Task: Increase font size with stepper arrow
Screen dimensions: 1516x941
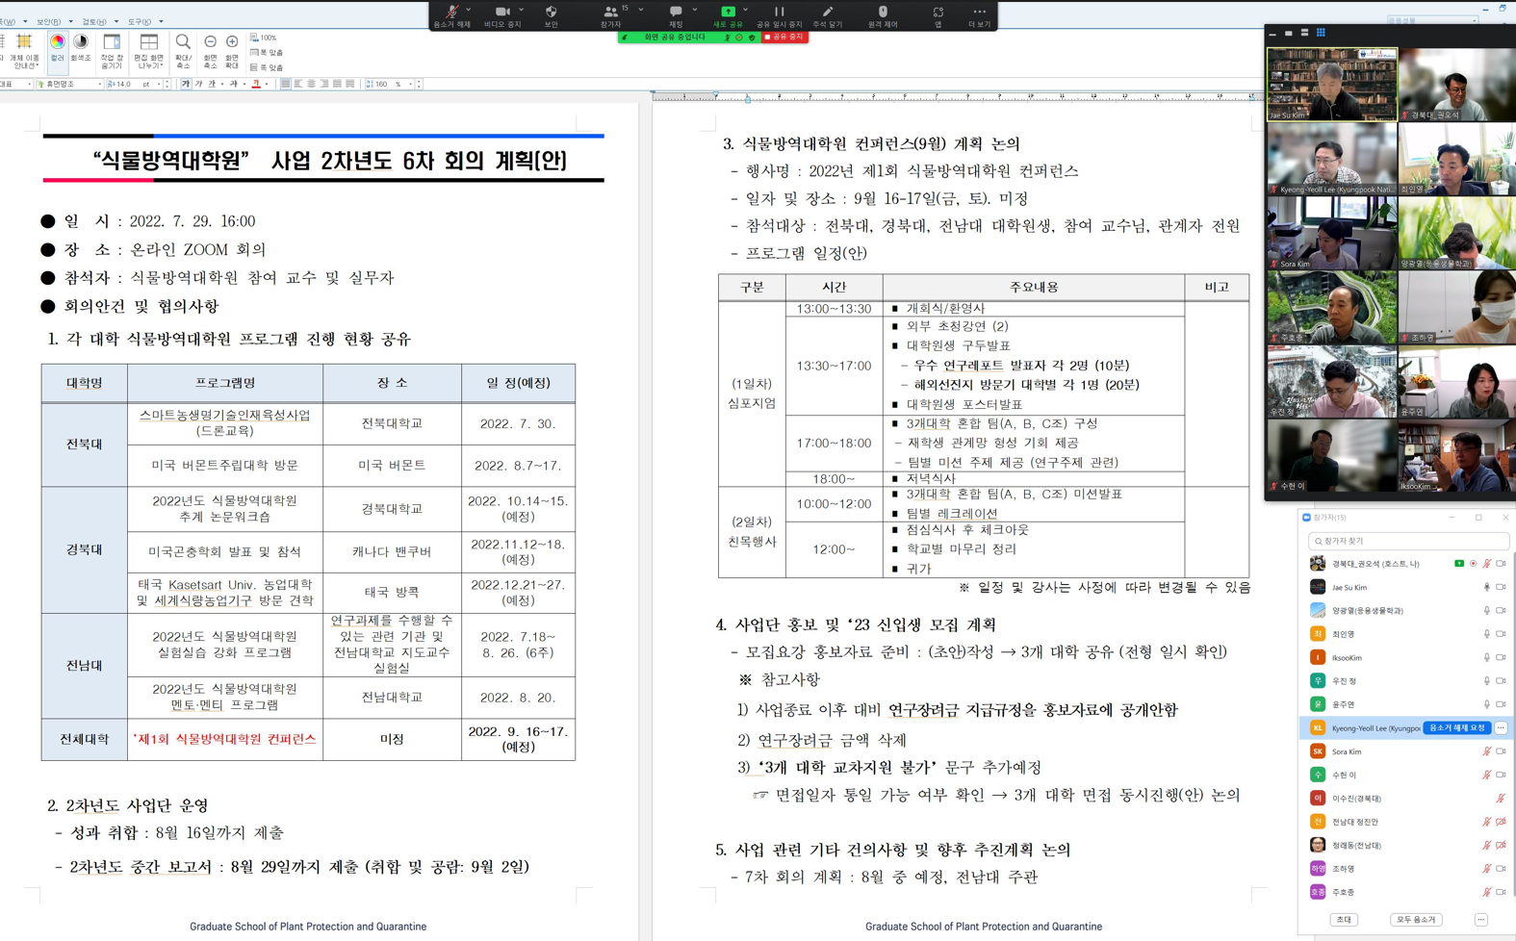Action: pyautogui.click(x=167, y=82)
